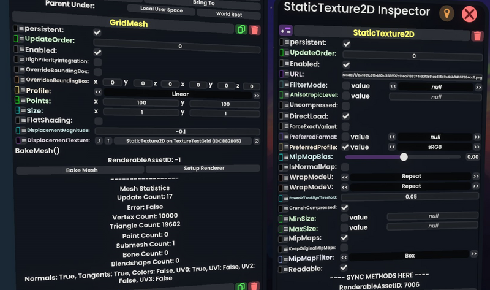Click the green duplicate icon for GridMesh
Viewport: 490px width, 290px height.
click(x=241, y=29)
